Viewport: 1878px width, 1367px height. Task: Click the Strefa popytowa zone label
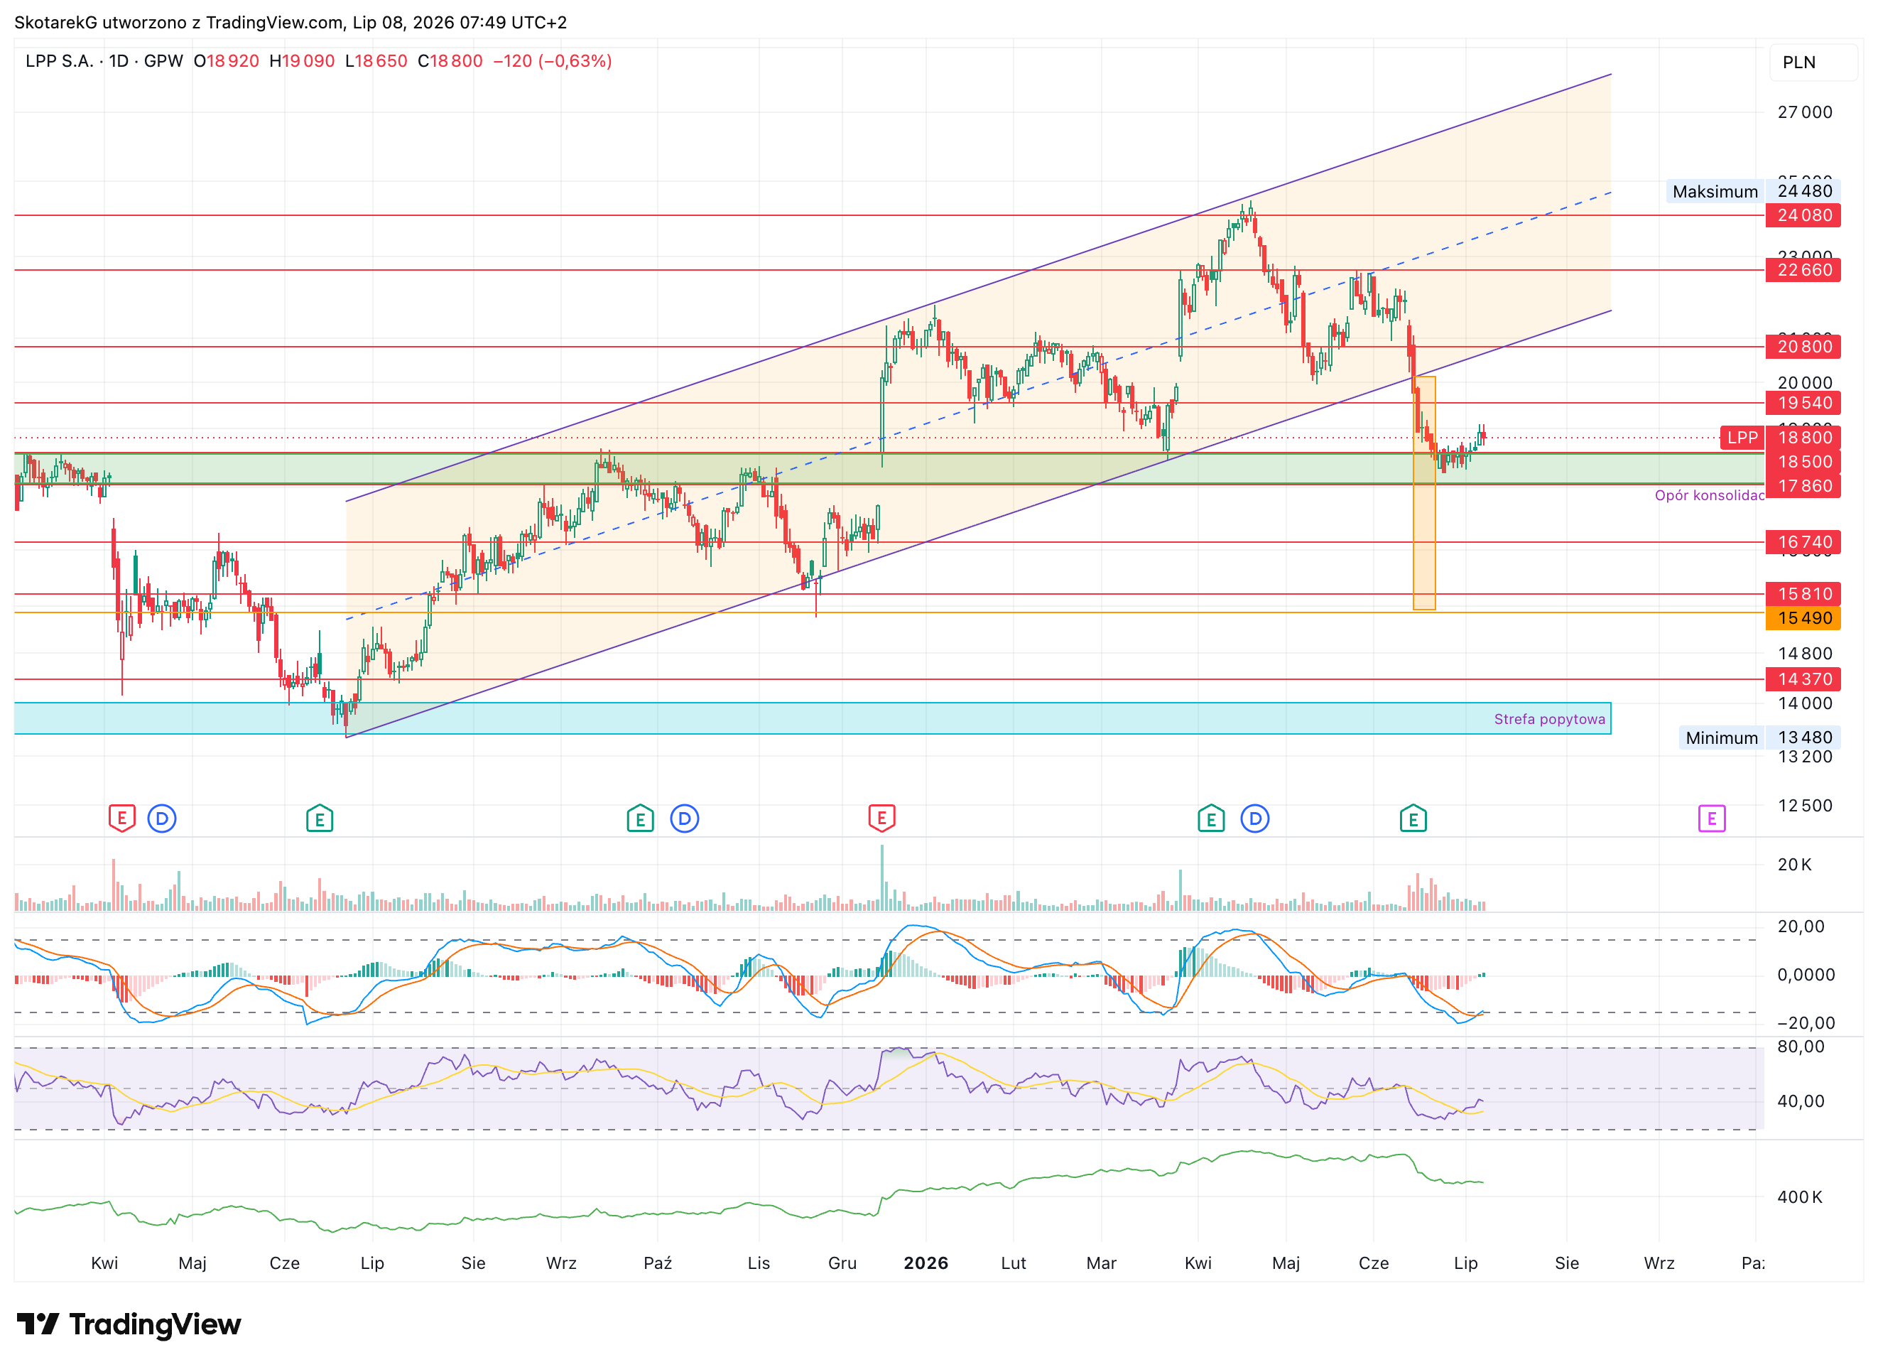(x=1549, y=719)
